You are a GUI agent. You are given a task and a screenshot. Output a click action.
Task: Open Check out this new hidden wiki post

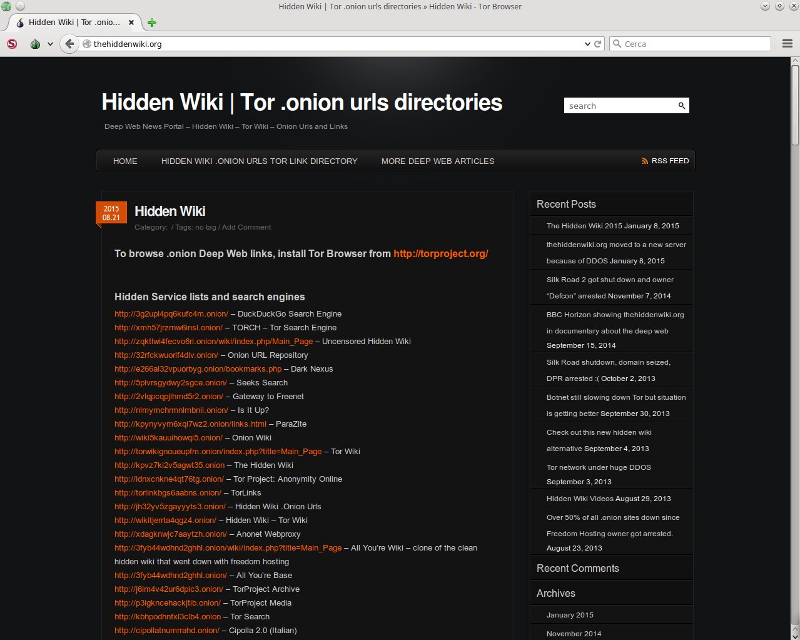[599, 440]
